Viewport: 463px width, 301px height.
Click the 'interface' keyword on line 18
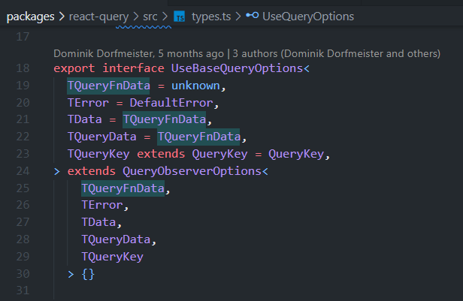click(x=133, y=68)
